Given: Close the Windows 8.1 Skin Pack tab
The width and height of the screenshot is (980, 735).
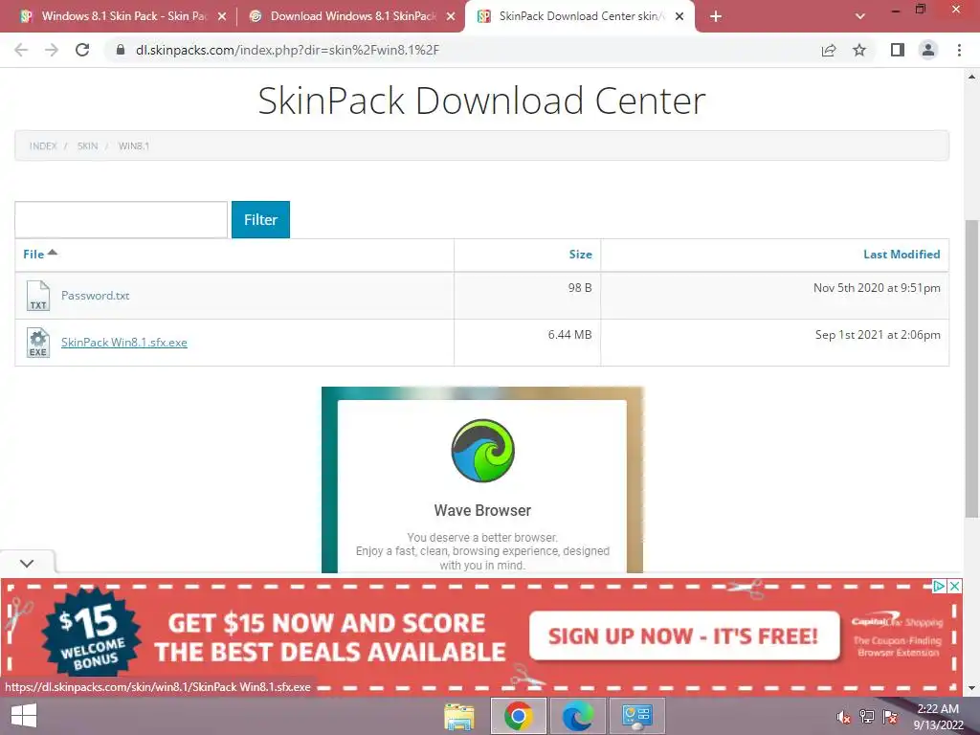Looking at the screenshot, I should 222,17.
